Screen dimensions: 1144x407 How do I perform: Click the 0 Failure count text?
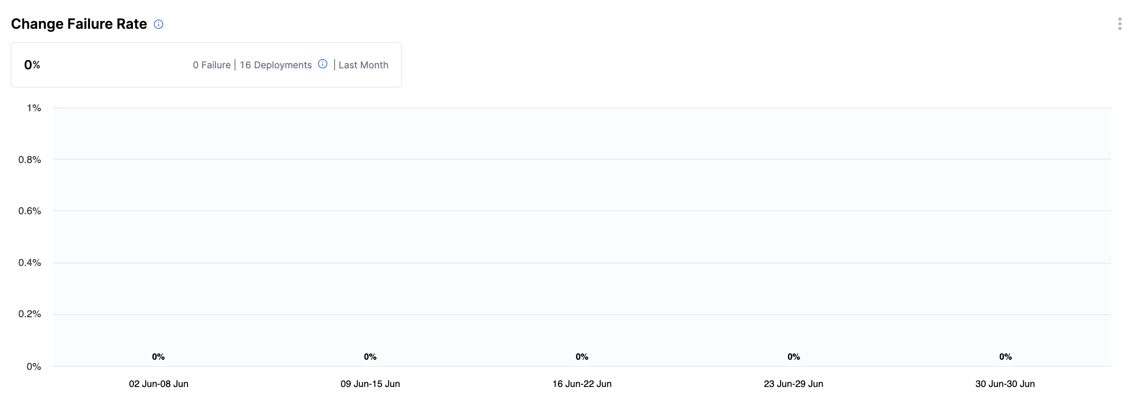tap(212, 65)
